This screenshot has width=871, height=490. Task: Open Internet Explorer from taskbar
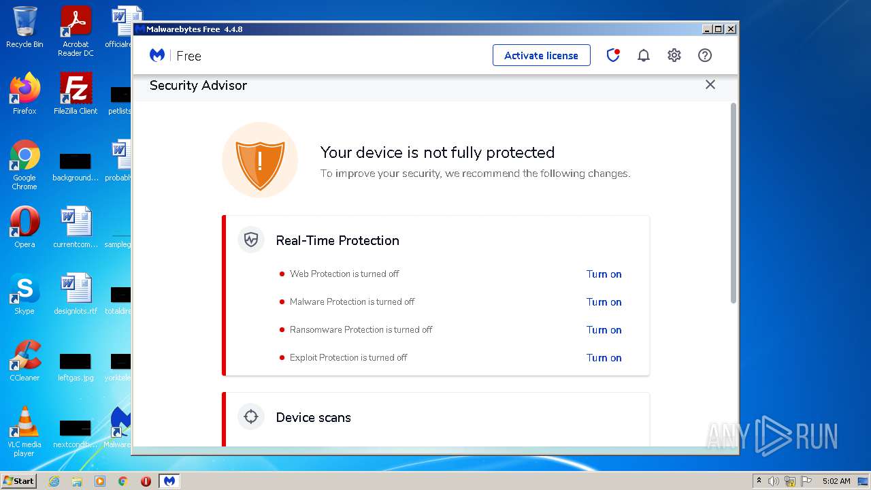coord(54,481)
